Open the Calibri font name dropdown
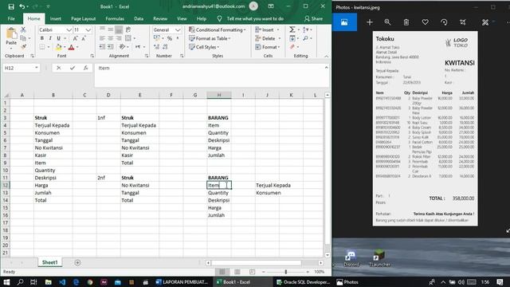Viewport: 510px width, 287px height. click(69, 30)
